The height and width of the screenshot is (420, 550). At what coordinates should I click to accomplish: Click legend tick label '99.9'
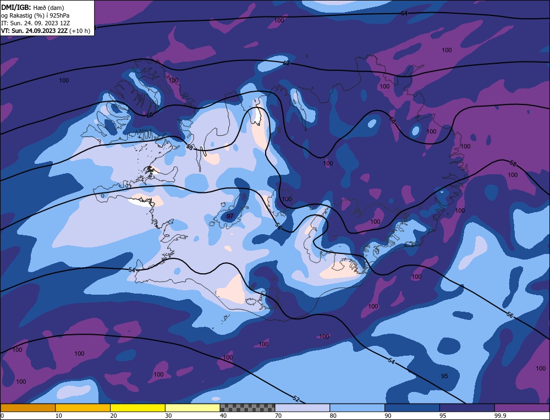(499, 416)
